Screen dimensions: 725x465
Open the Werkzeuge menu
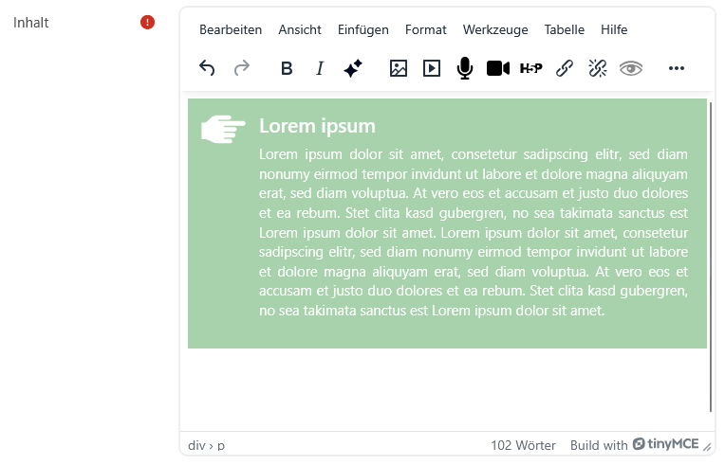coord(495,29)
